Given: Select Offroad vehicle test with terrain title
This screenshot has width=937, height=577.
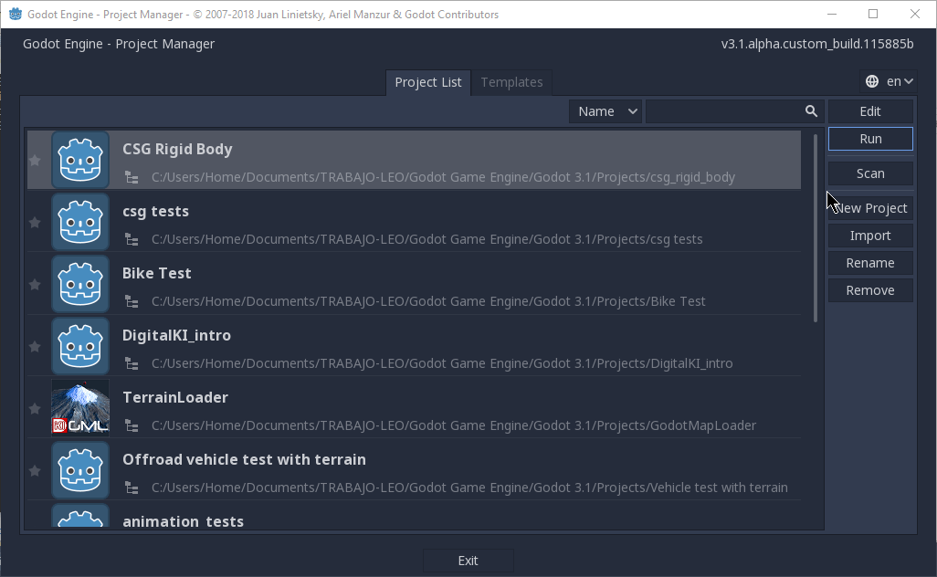Looking at the screenshot, I should click(x=244, y=460).
